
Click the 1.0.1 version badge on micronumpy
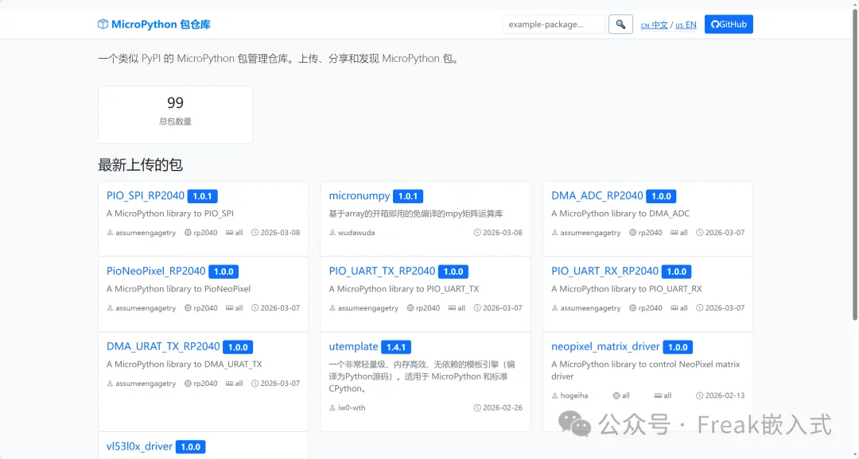[408, 196]
